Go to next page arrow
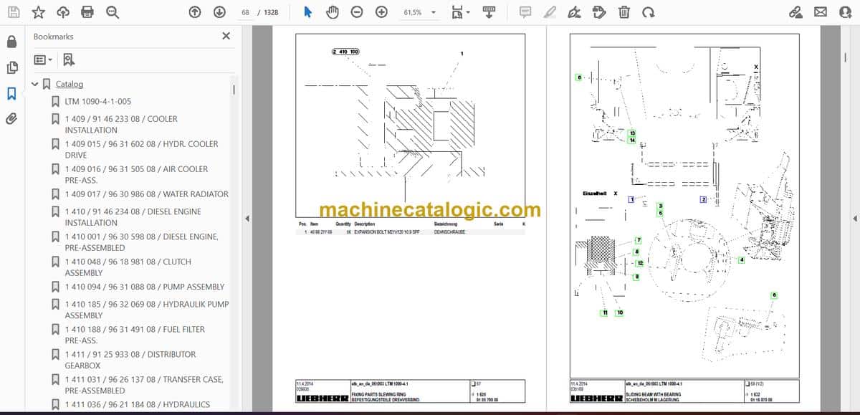 point(219,12)
